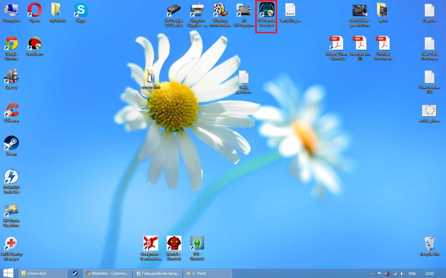The width and height of the screenshot is (446, 278).
Task: Click the Электроэн... (1) PDF file
Action: coord(360,48)
